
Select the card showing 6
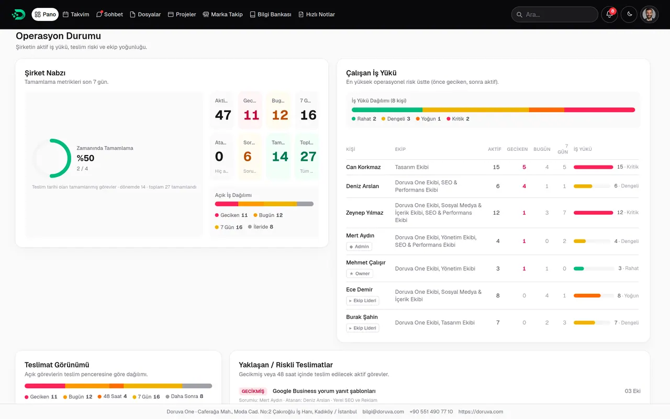click(x=251, y=157)
